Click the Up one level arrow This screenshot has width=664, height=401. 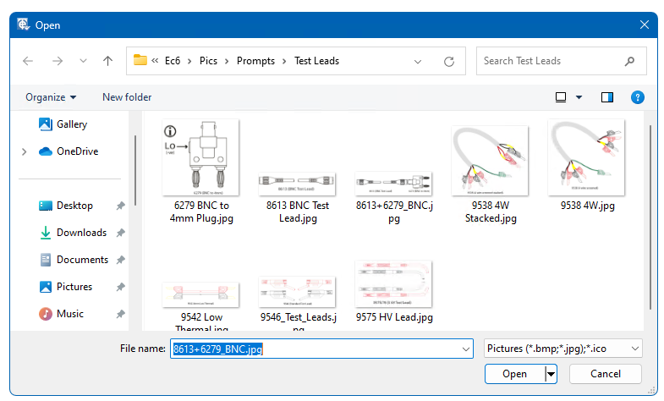[107, 61]
